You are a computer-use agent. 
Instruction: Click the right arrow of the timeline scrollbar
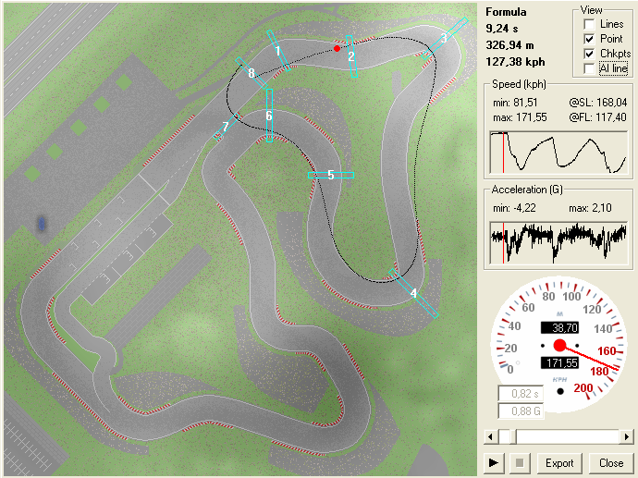pos(627,437)
